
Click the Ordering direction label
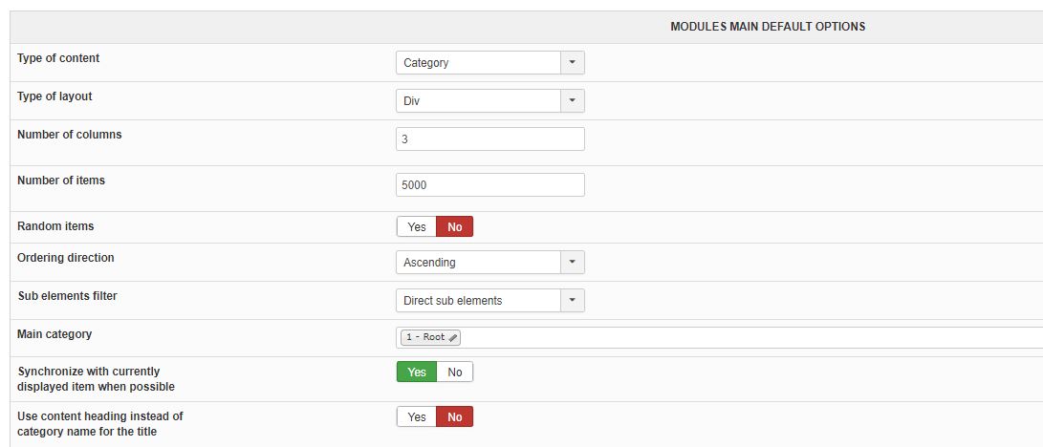[65, 258]
